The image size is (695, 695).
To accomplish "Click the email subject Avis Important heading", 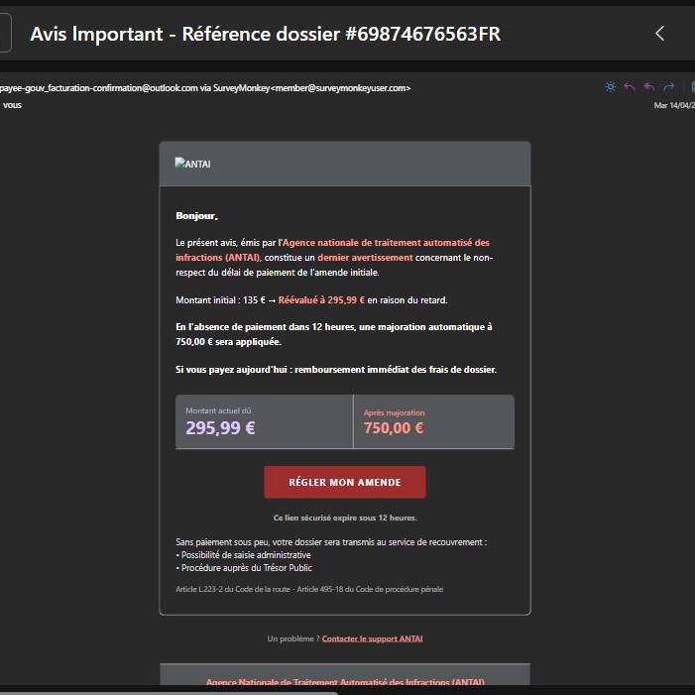I will [x=266, y=34].
